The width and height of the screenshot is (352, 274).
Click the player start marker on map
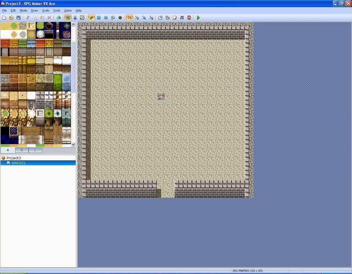click(161, 97)
